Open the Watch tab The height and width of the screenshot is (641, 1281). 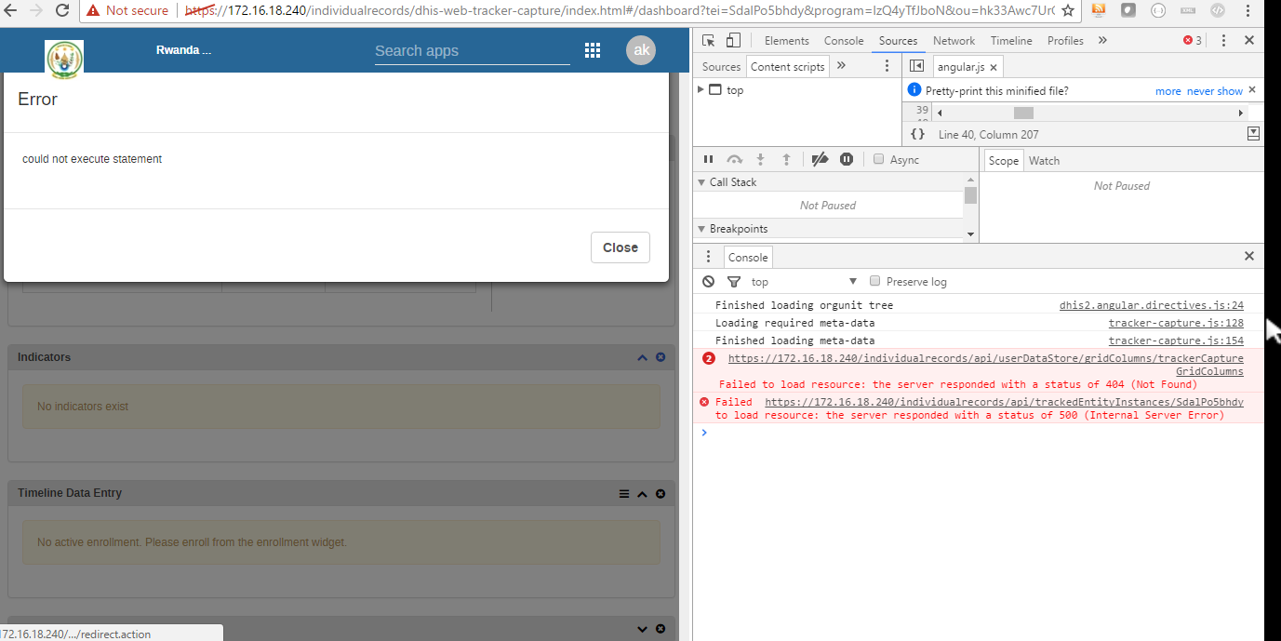click(1044, 161)
